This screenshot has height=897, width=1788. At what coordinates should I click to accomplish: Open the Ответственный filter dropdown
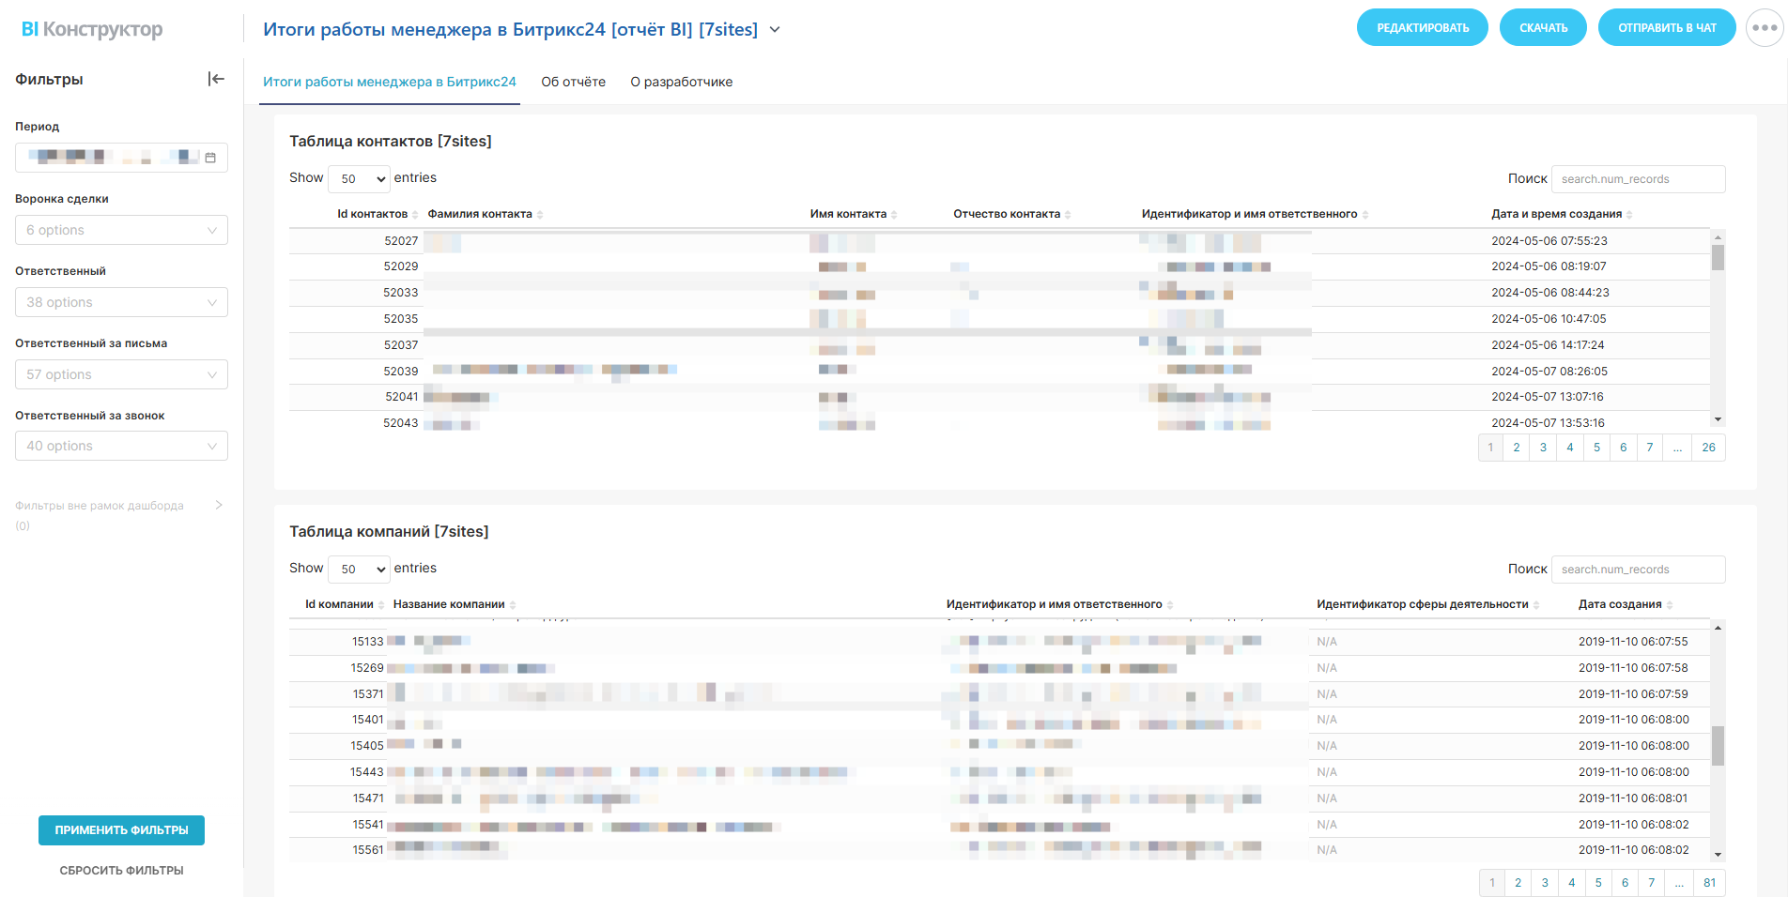pos(121,302)
